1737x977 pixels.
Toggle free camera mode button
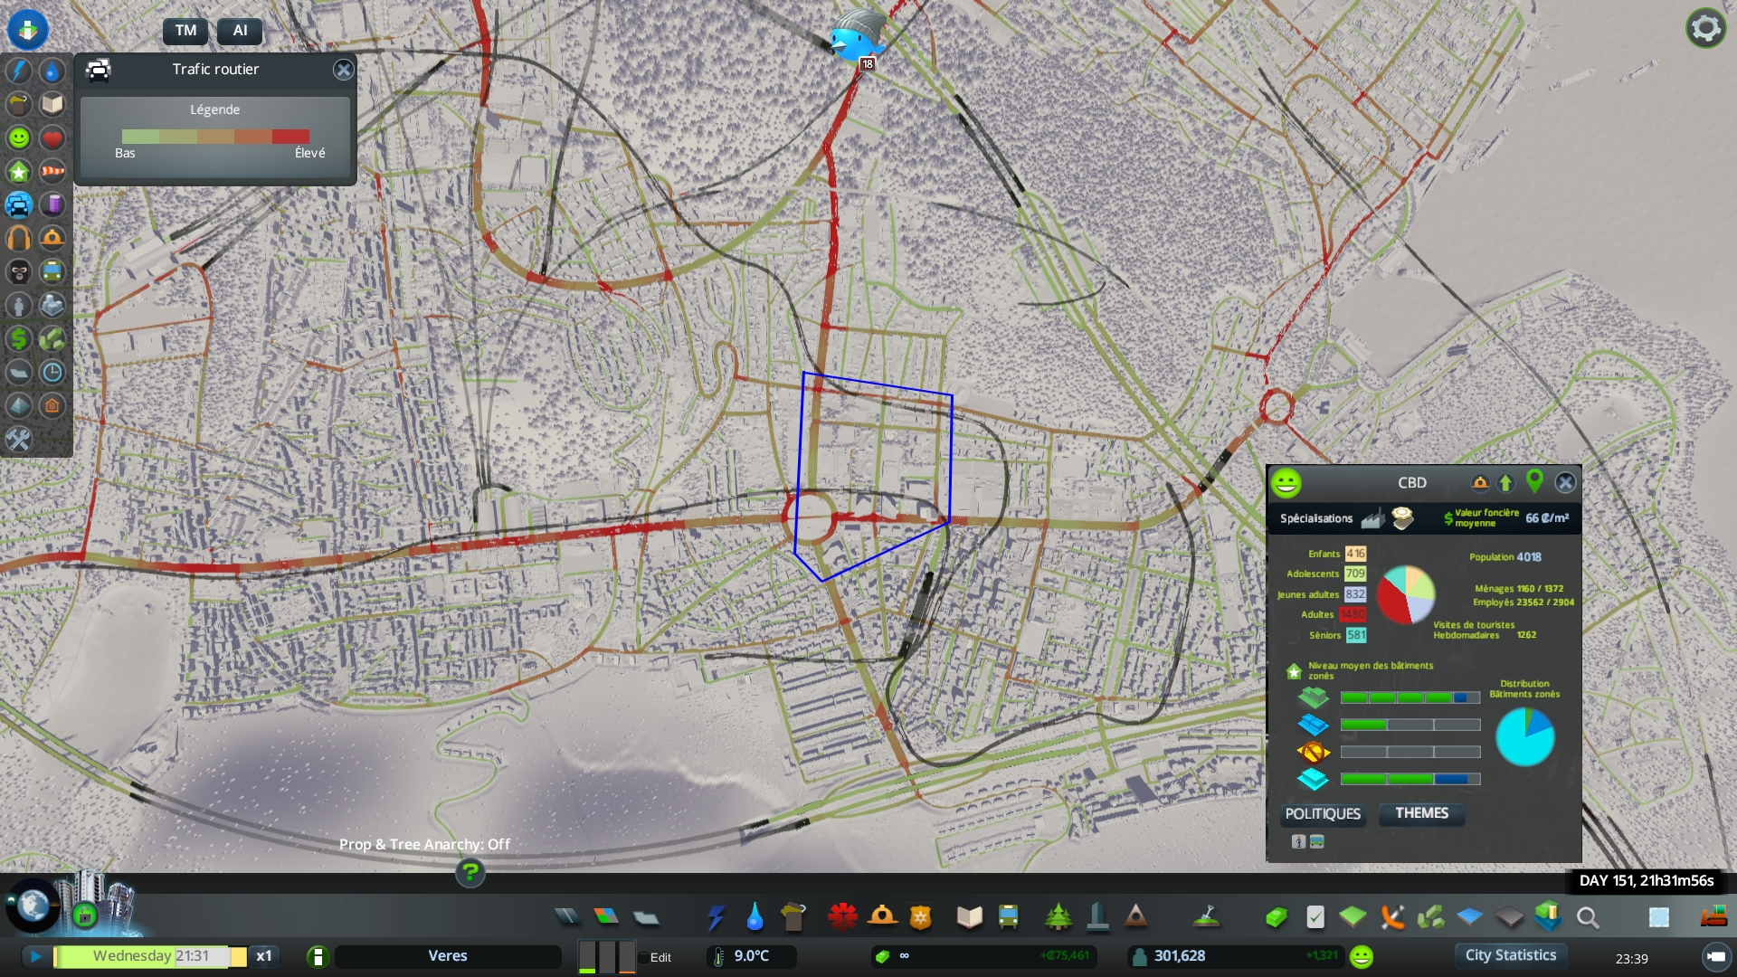[x=1715, y=956]
